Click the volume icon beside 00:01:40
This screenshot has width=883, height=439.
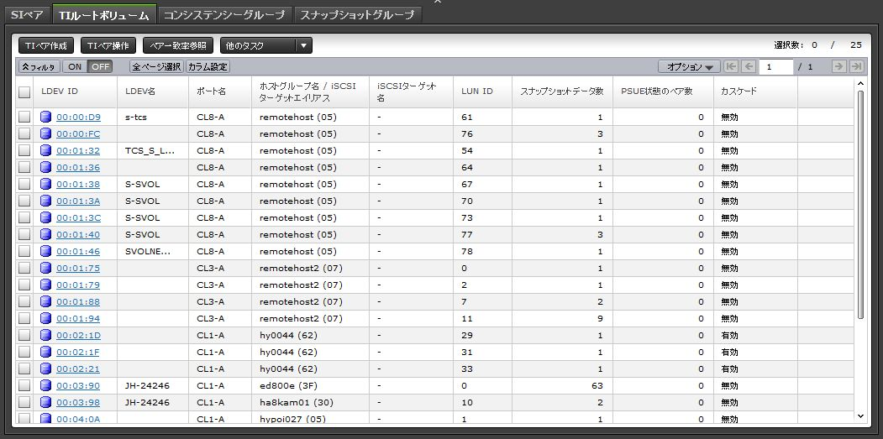click(45, 235)
